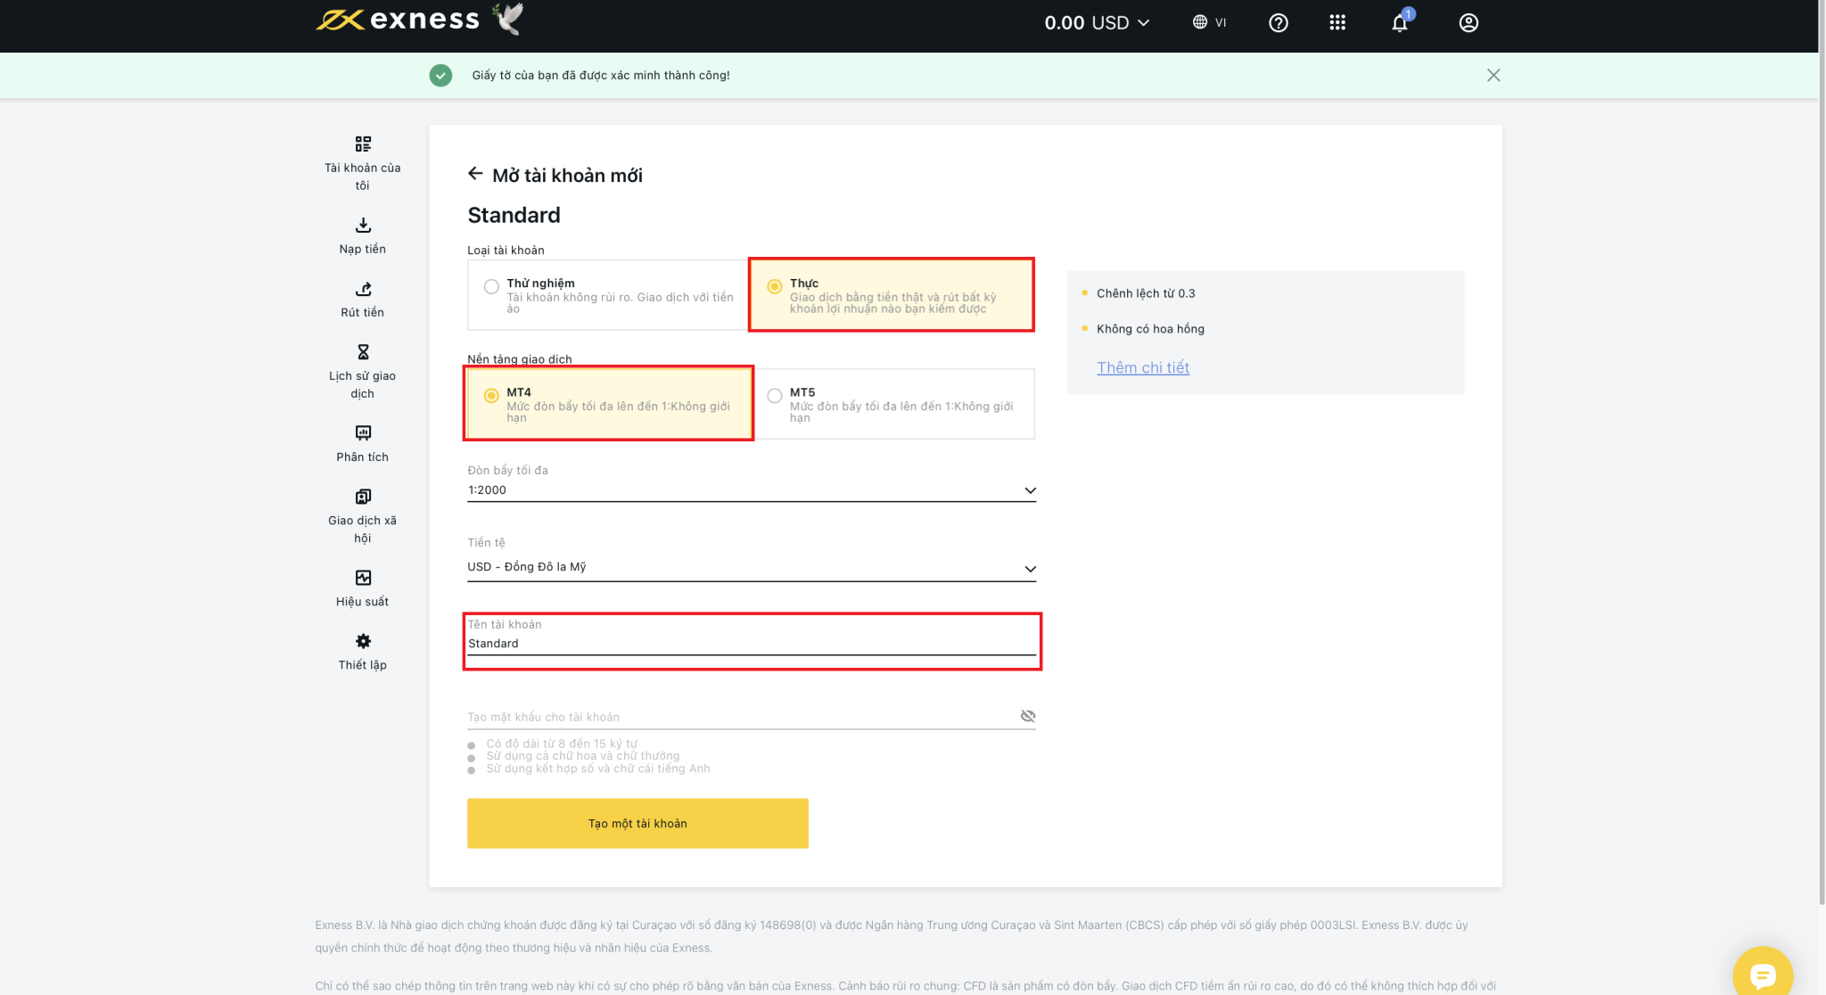The height and width of the screenshot is (995, 1826).
Task: Choose the MT5 trading platform
Action: pyautogui.click(x=894, y=404)
